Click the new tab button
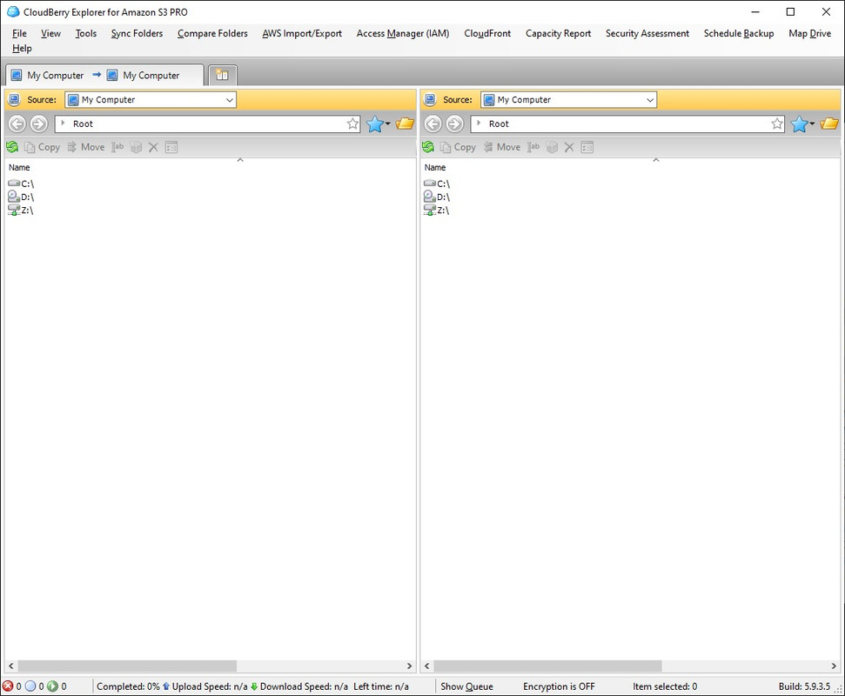 click(222, 75)
